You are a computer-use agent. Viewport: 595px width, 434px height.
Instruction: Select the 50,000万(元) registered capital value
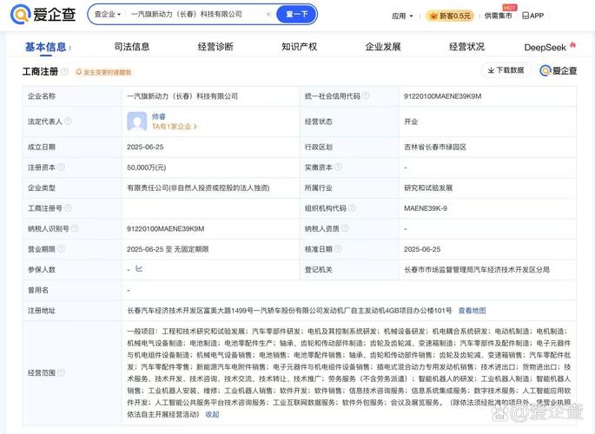[x=147, y=168]
